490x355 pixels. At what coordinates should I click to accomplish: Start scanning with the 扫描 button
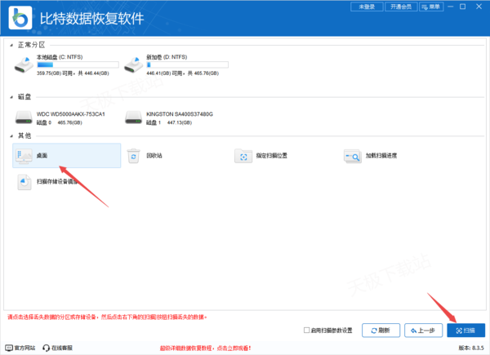tap(466, 331)
